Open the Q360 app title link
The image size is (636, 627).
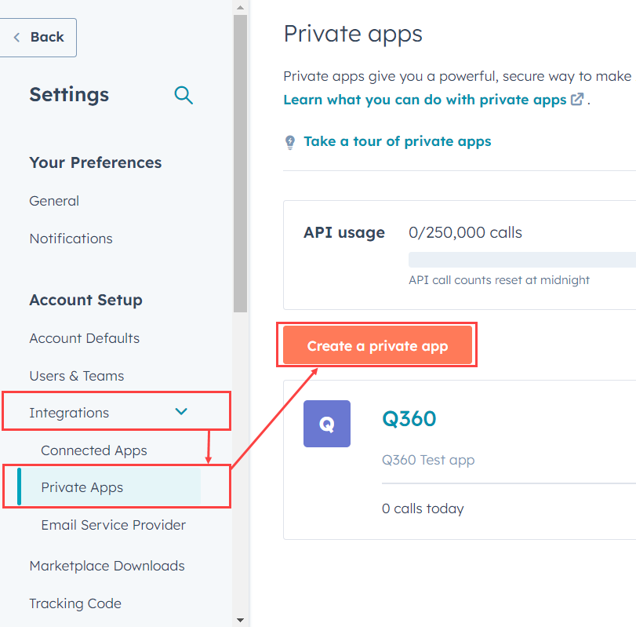click(x=409, y=419)
